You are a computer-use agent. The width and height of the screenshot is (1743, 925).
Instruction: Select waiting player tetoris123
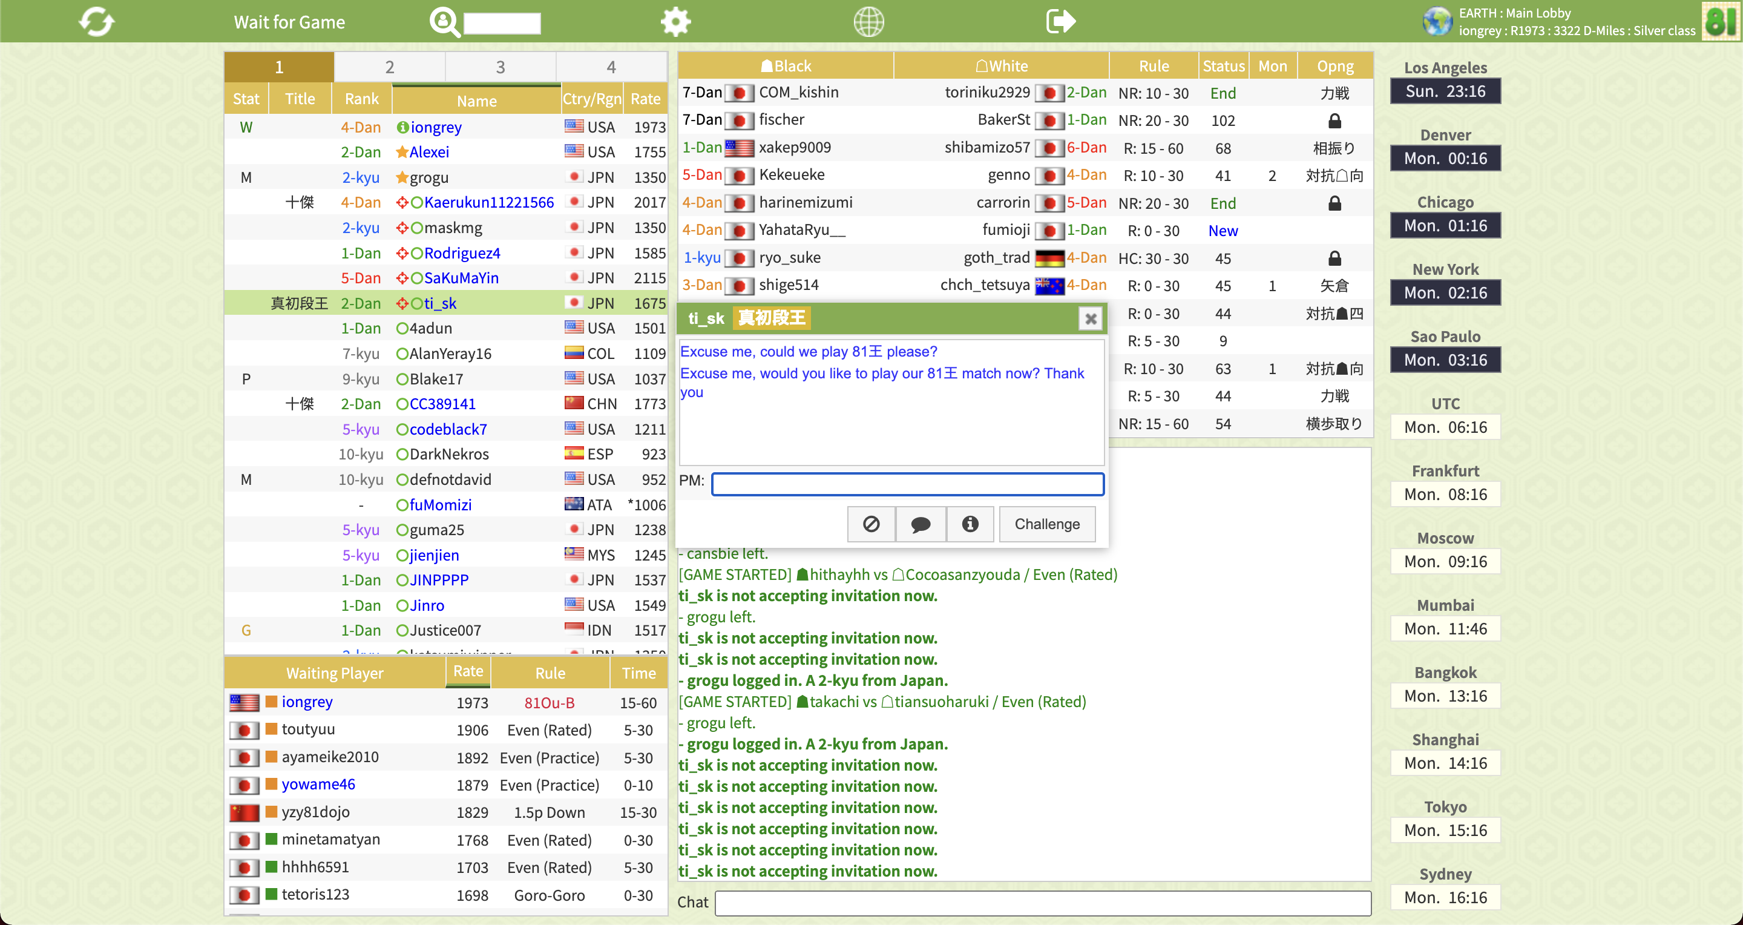click(446, 895)
